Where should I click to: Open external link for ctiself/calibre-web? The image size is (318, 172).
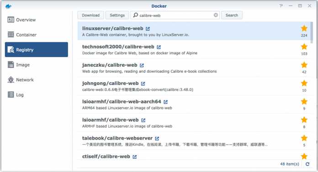tap(135, 156)
